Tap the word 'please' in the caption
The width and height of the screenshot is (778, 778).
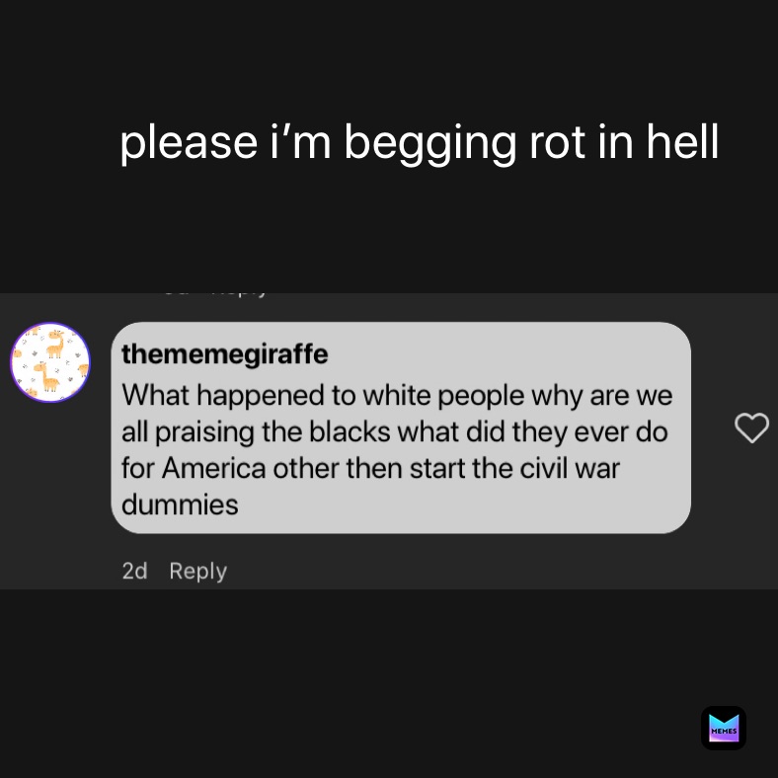pyautogui.click(x=189, y=144)
